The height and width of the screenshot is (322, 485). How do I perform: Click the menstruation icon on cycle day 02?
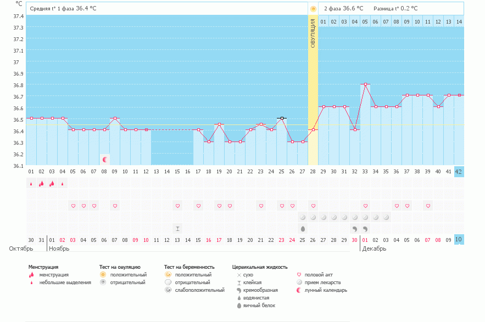[x=41, y=184]
